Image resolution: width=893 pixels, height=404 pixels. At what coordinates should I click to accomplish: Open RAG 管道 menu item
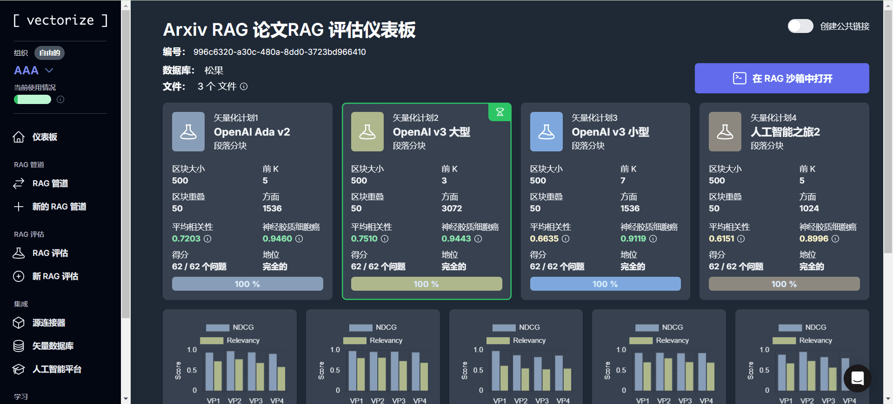point(50,183)
